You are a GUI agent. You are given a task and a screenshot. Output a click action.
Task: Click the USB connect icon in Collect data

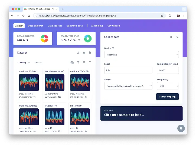tap(177, 37)
